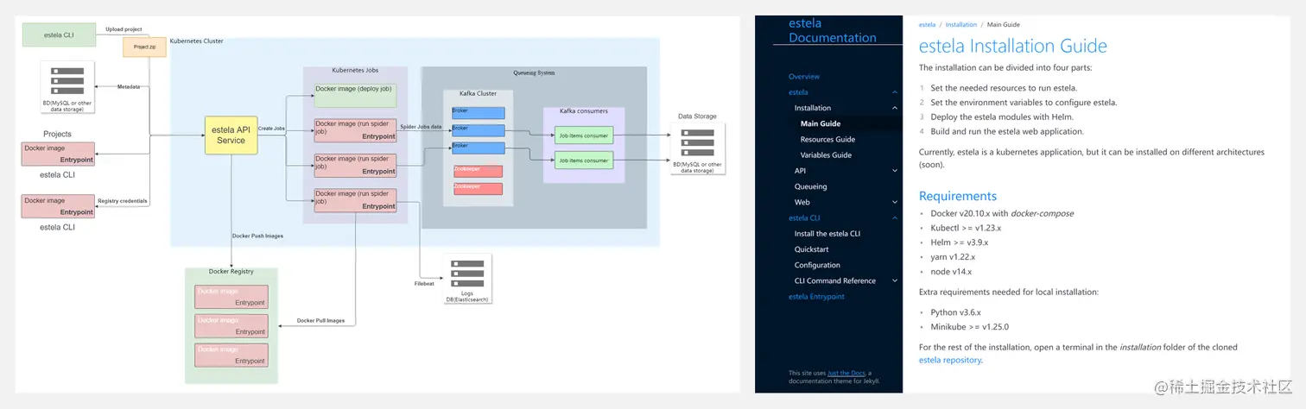Expand the API section chevron
The height and width of the screenshot is (409, 1306).
pyautogui.click(x=895, y=171)
